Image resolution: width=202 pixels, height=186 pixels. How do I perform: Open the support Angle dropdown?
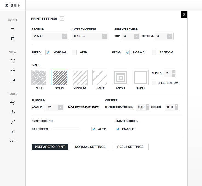click(x=55, y=107)
